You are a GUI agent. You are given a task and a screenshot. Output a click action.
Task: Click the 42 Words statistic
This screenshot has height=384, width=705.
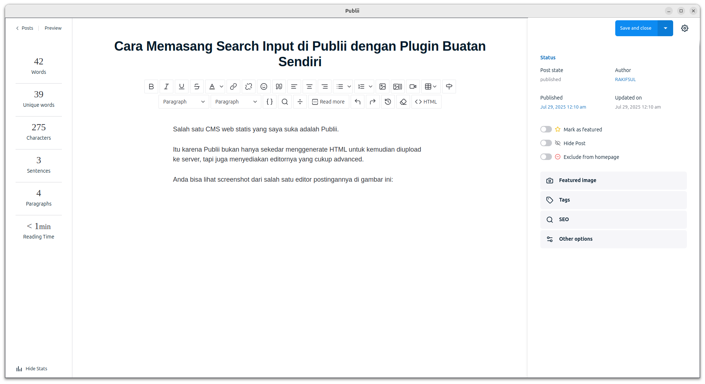(39, 66)
